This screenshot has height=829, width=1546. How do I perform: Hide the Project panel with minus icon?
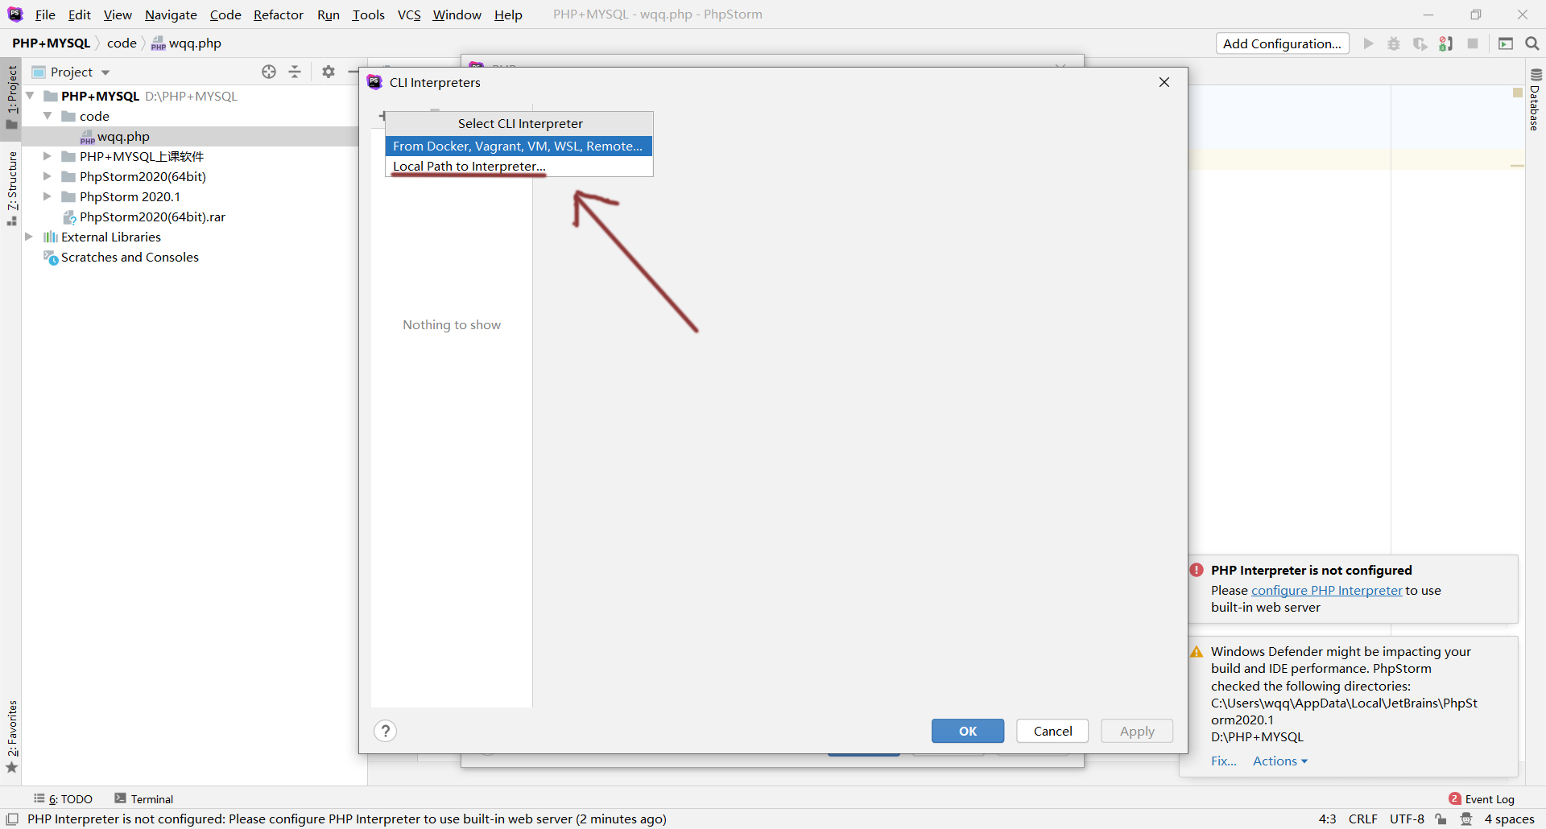(353, 72)
